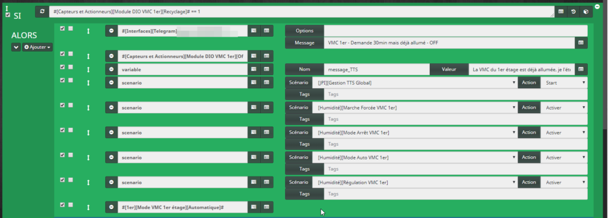608x218 pixels.
Task: Click the cube icon on SI condition row
Action: (585, 12)
